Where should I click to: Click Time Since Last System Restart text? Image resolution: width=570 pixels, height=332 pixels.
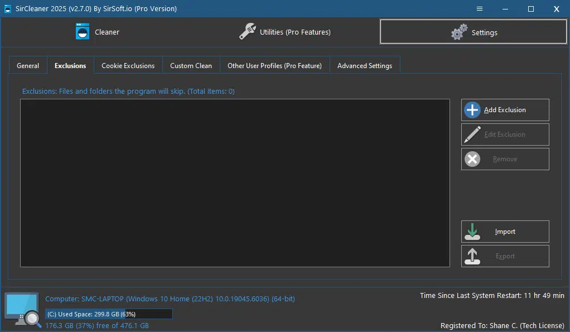[492, 295]
